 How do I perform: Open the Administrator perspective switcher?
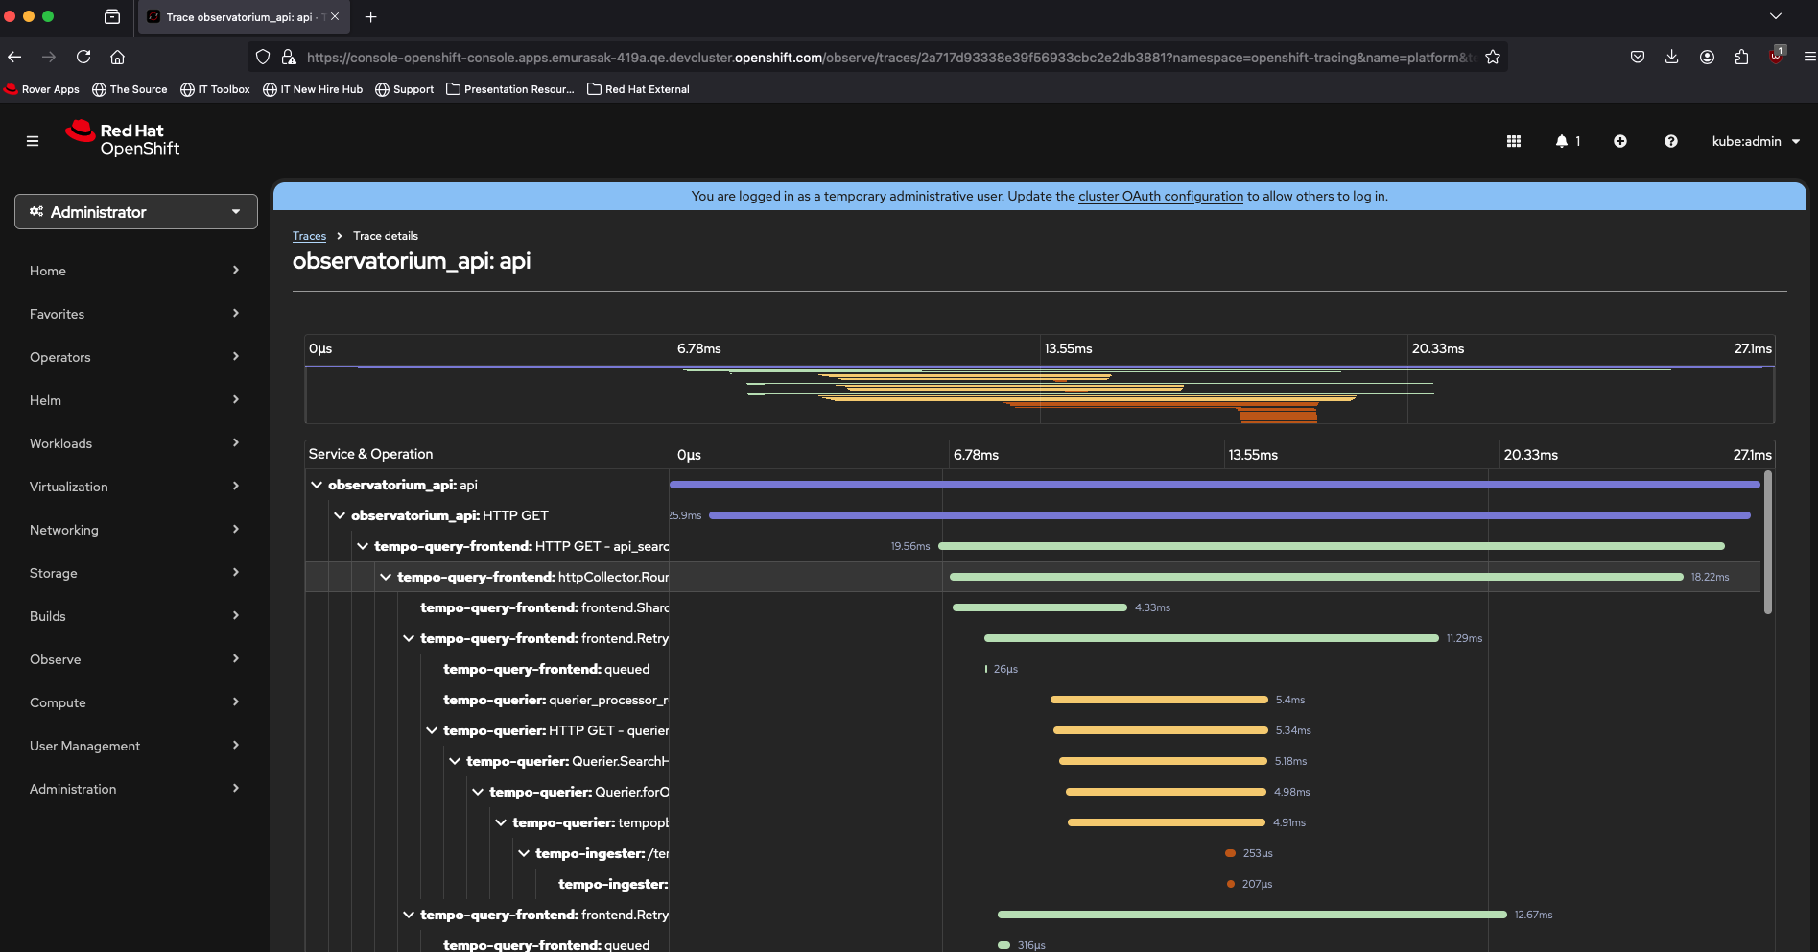pos(136,212)
